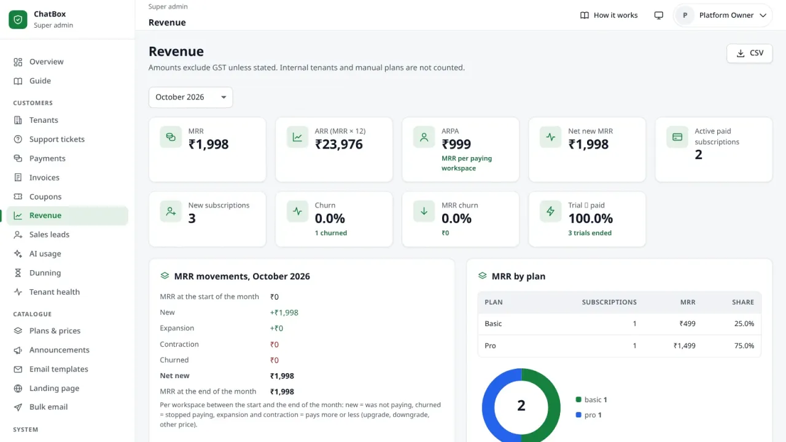786x442 pixels.
Task: Click the New subscriptions user-plus icon
Action: click(171, 211)
